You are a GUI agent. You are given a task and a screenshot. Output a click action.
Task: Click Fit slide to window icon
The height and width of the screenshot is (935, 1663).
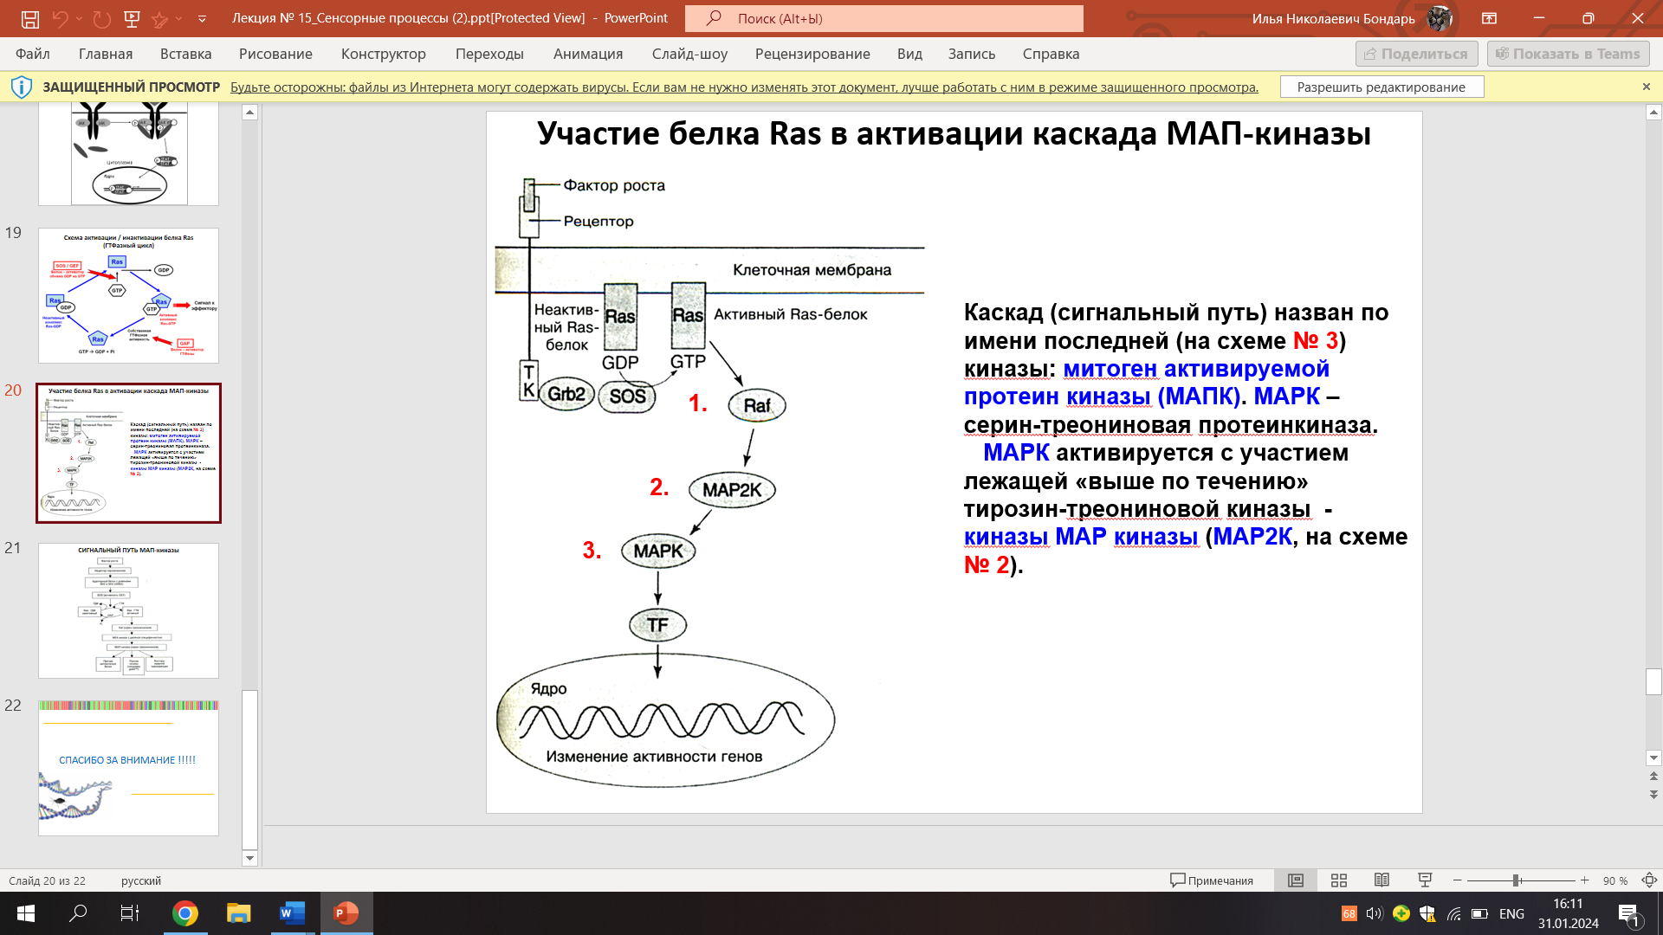(x=1649, y=880)
